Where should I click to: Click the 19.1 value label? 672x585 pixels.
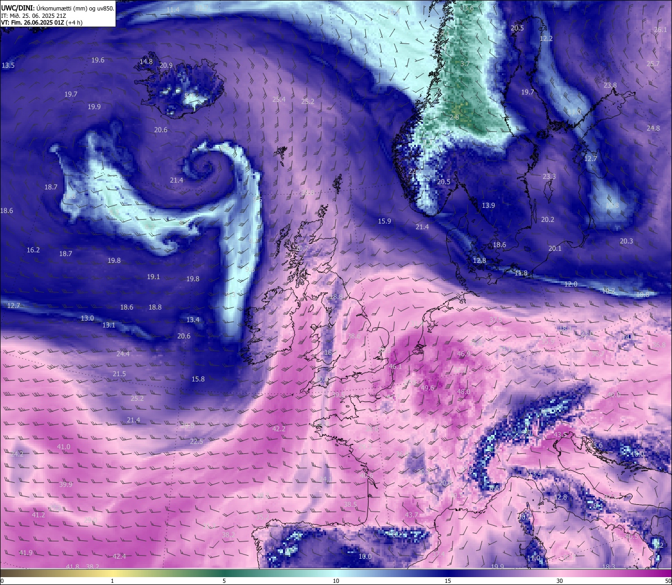(x=153, y=277)
